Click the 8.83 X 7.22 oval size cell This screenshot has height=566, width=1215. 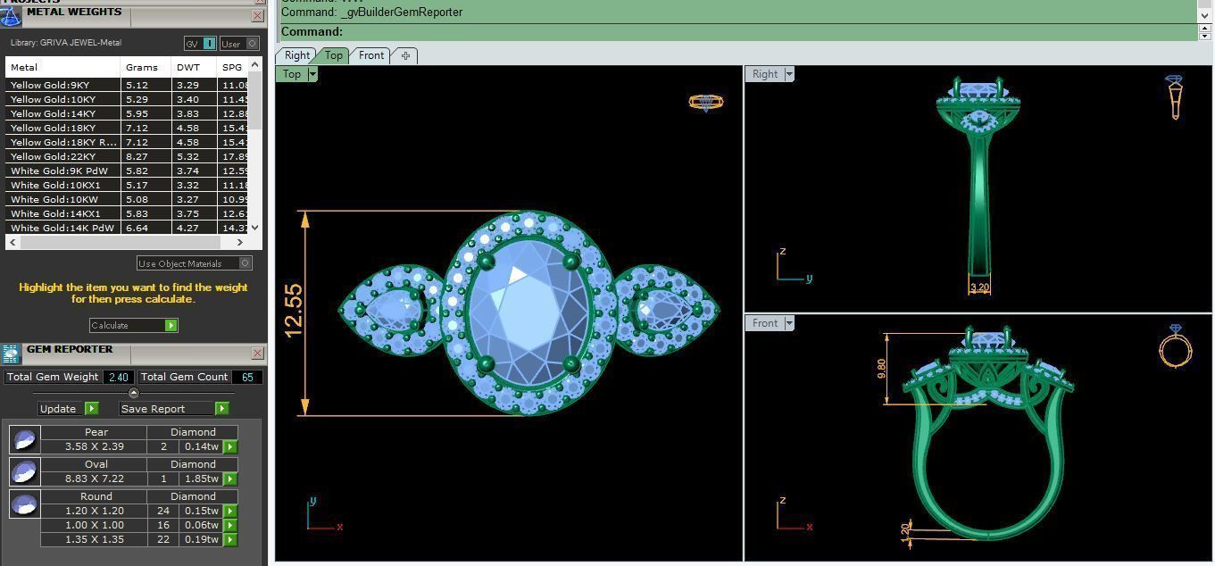click(x=94, y=479)
